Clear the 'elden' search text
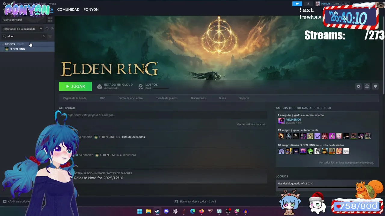The width and height of the screenshot is (385, 216). [44, 36]
